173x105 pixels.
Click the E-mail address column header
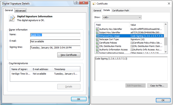[x=42, y=69]
